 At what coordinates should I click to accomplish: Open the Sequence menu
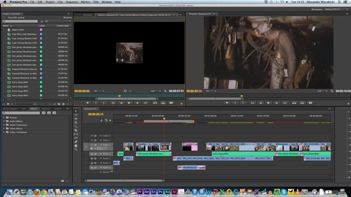pos(71,2)
